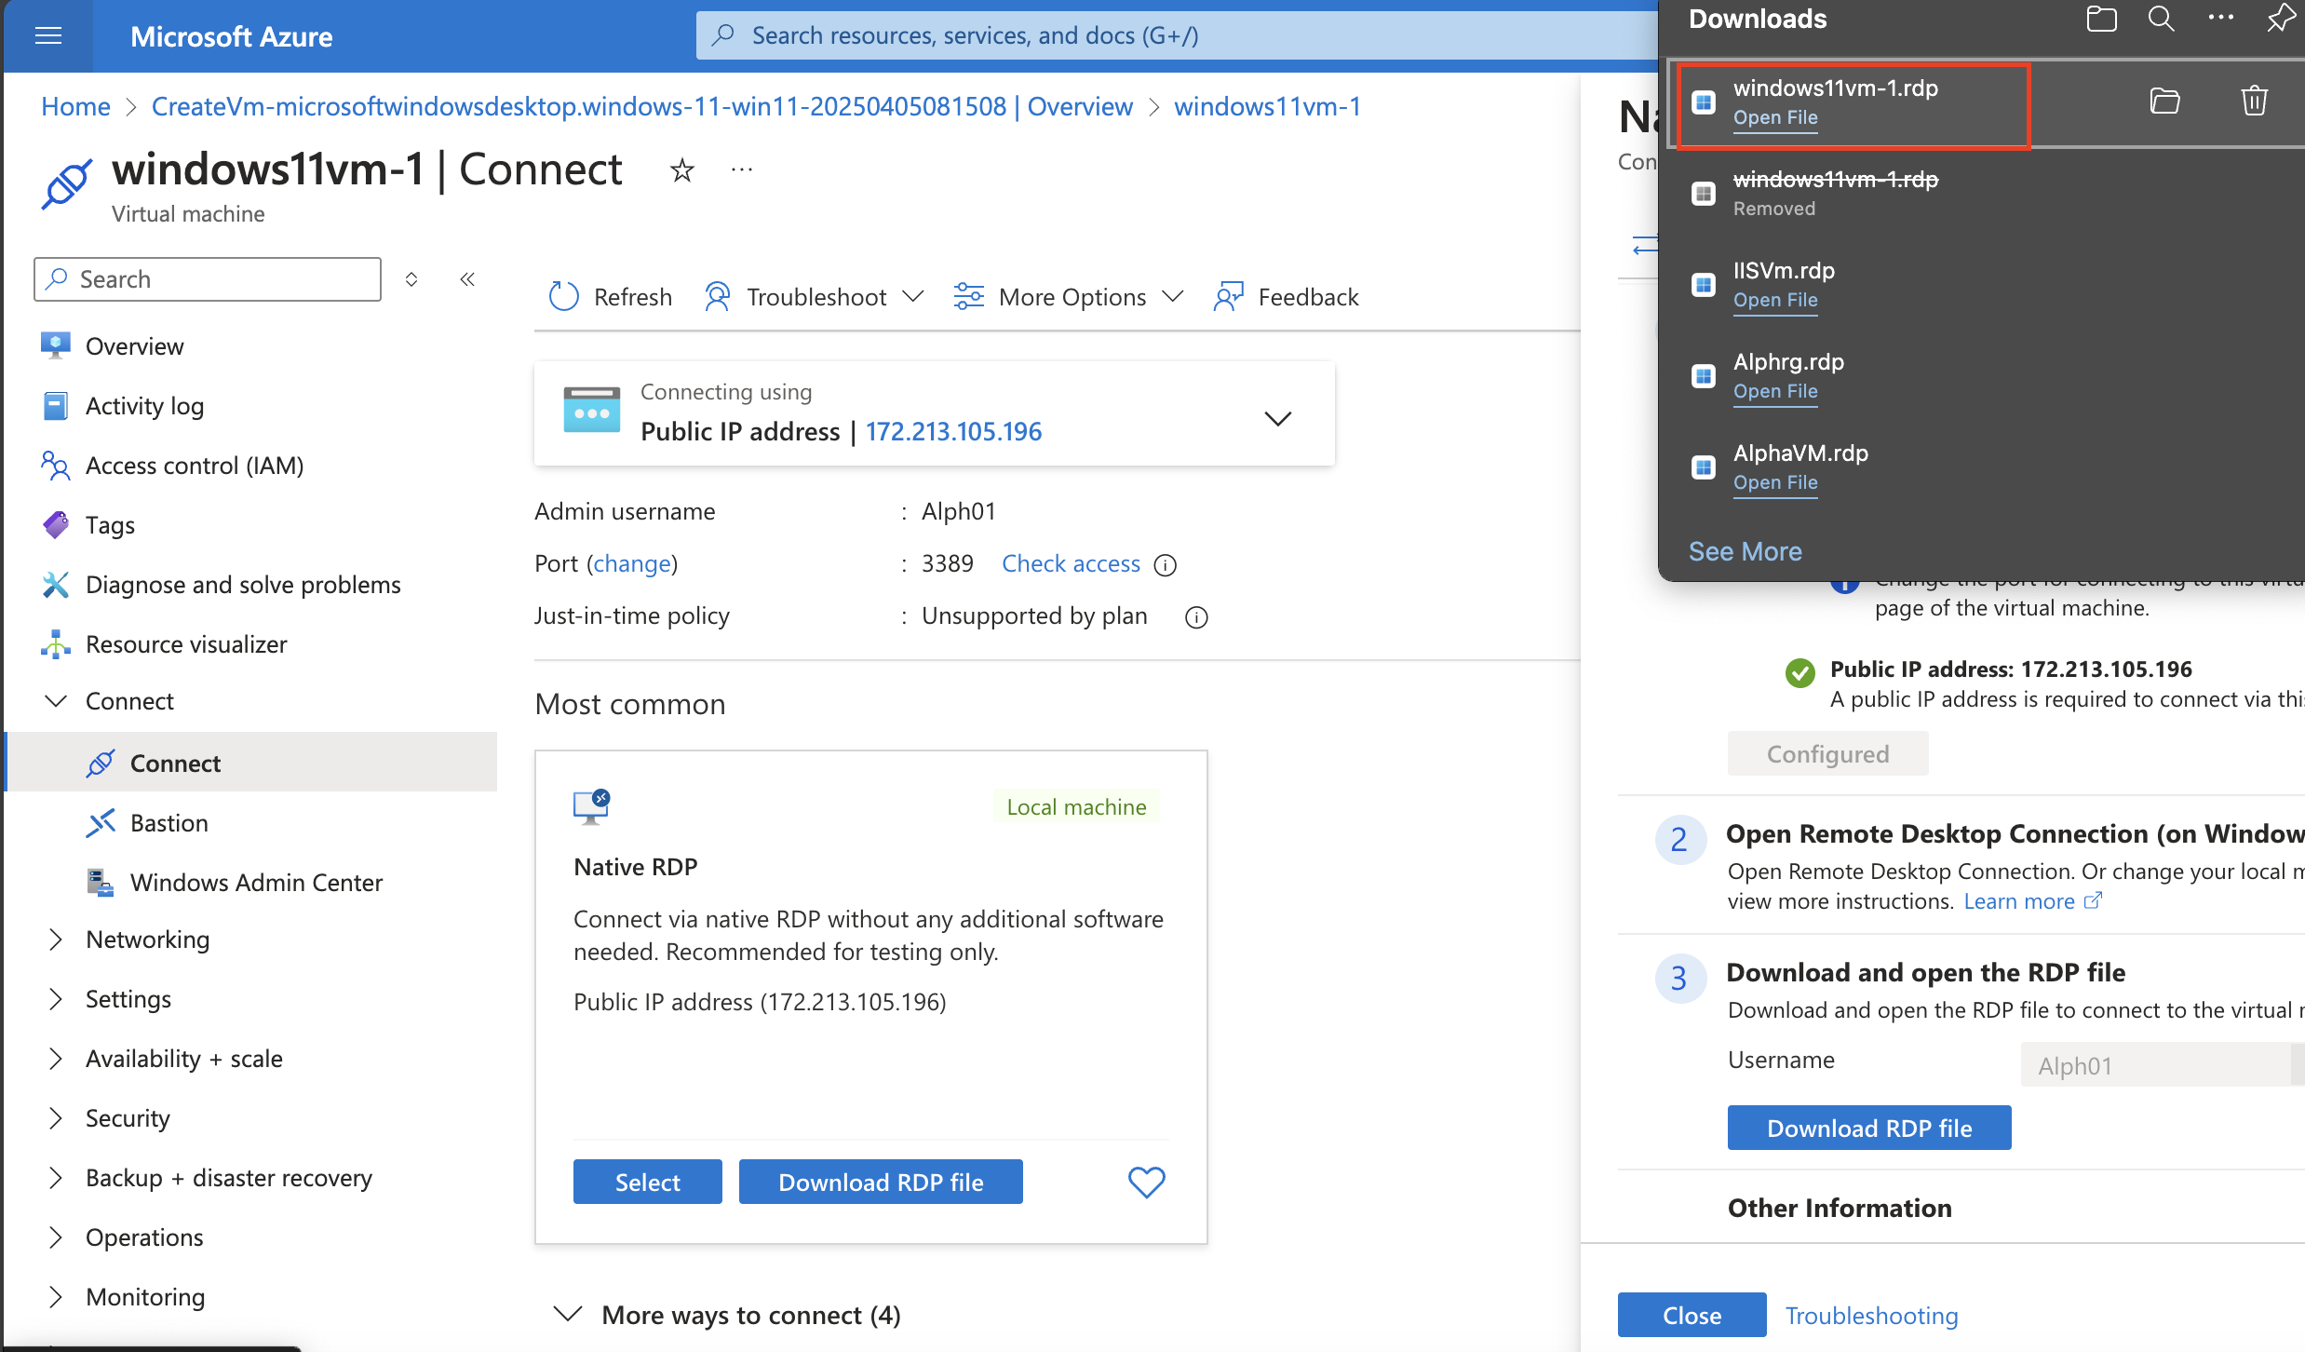2305x1352 pixels.
Task: Click the Username field showing Alph01
Action: coord(2162,1064)
